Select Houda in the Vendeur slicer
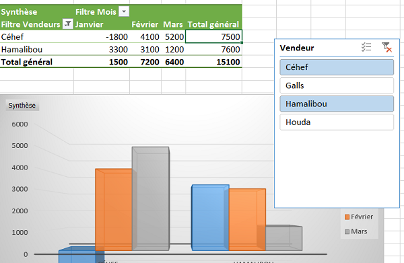Viewport: 404px width, 263px height. 337,122
